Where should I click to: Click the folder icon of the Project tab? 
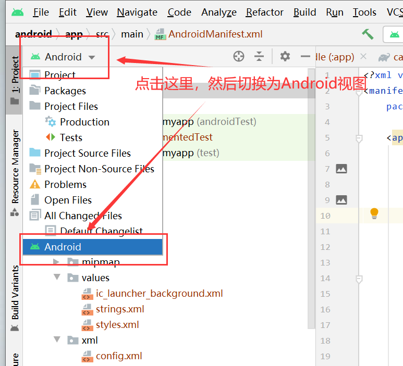click(15, 101)
